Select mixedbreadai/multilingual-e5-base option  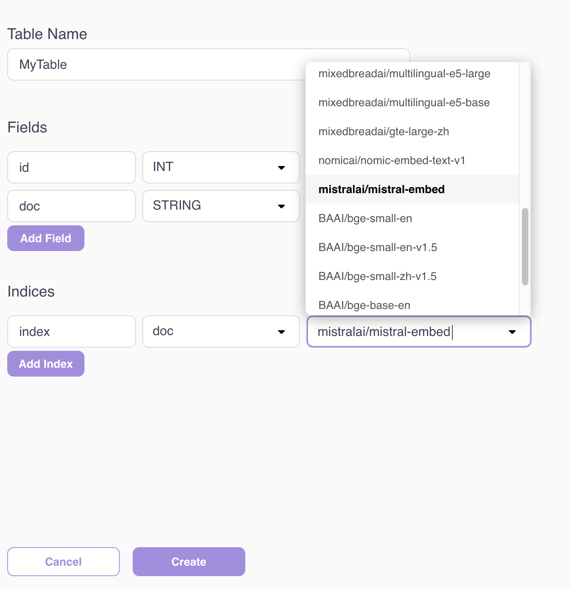pyautogui.click(x=404, y=103)
